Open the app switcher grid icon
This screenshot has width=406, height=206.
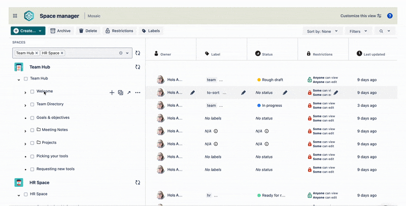(x=15, y=16)
